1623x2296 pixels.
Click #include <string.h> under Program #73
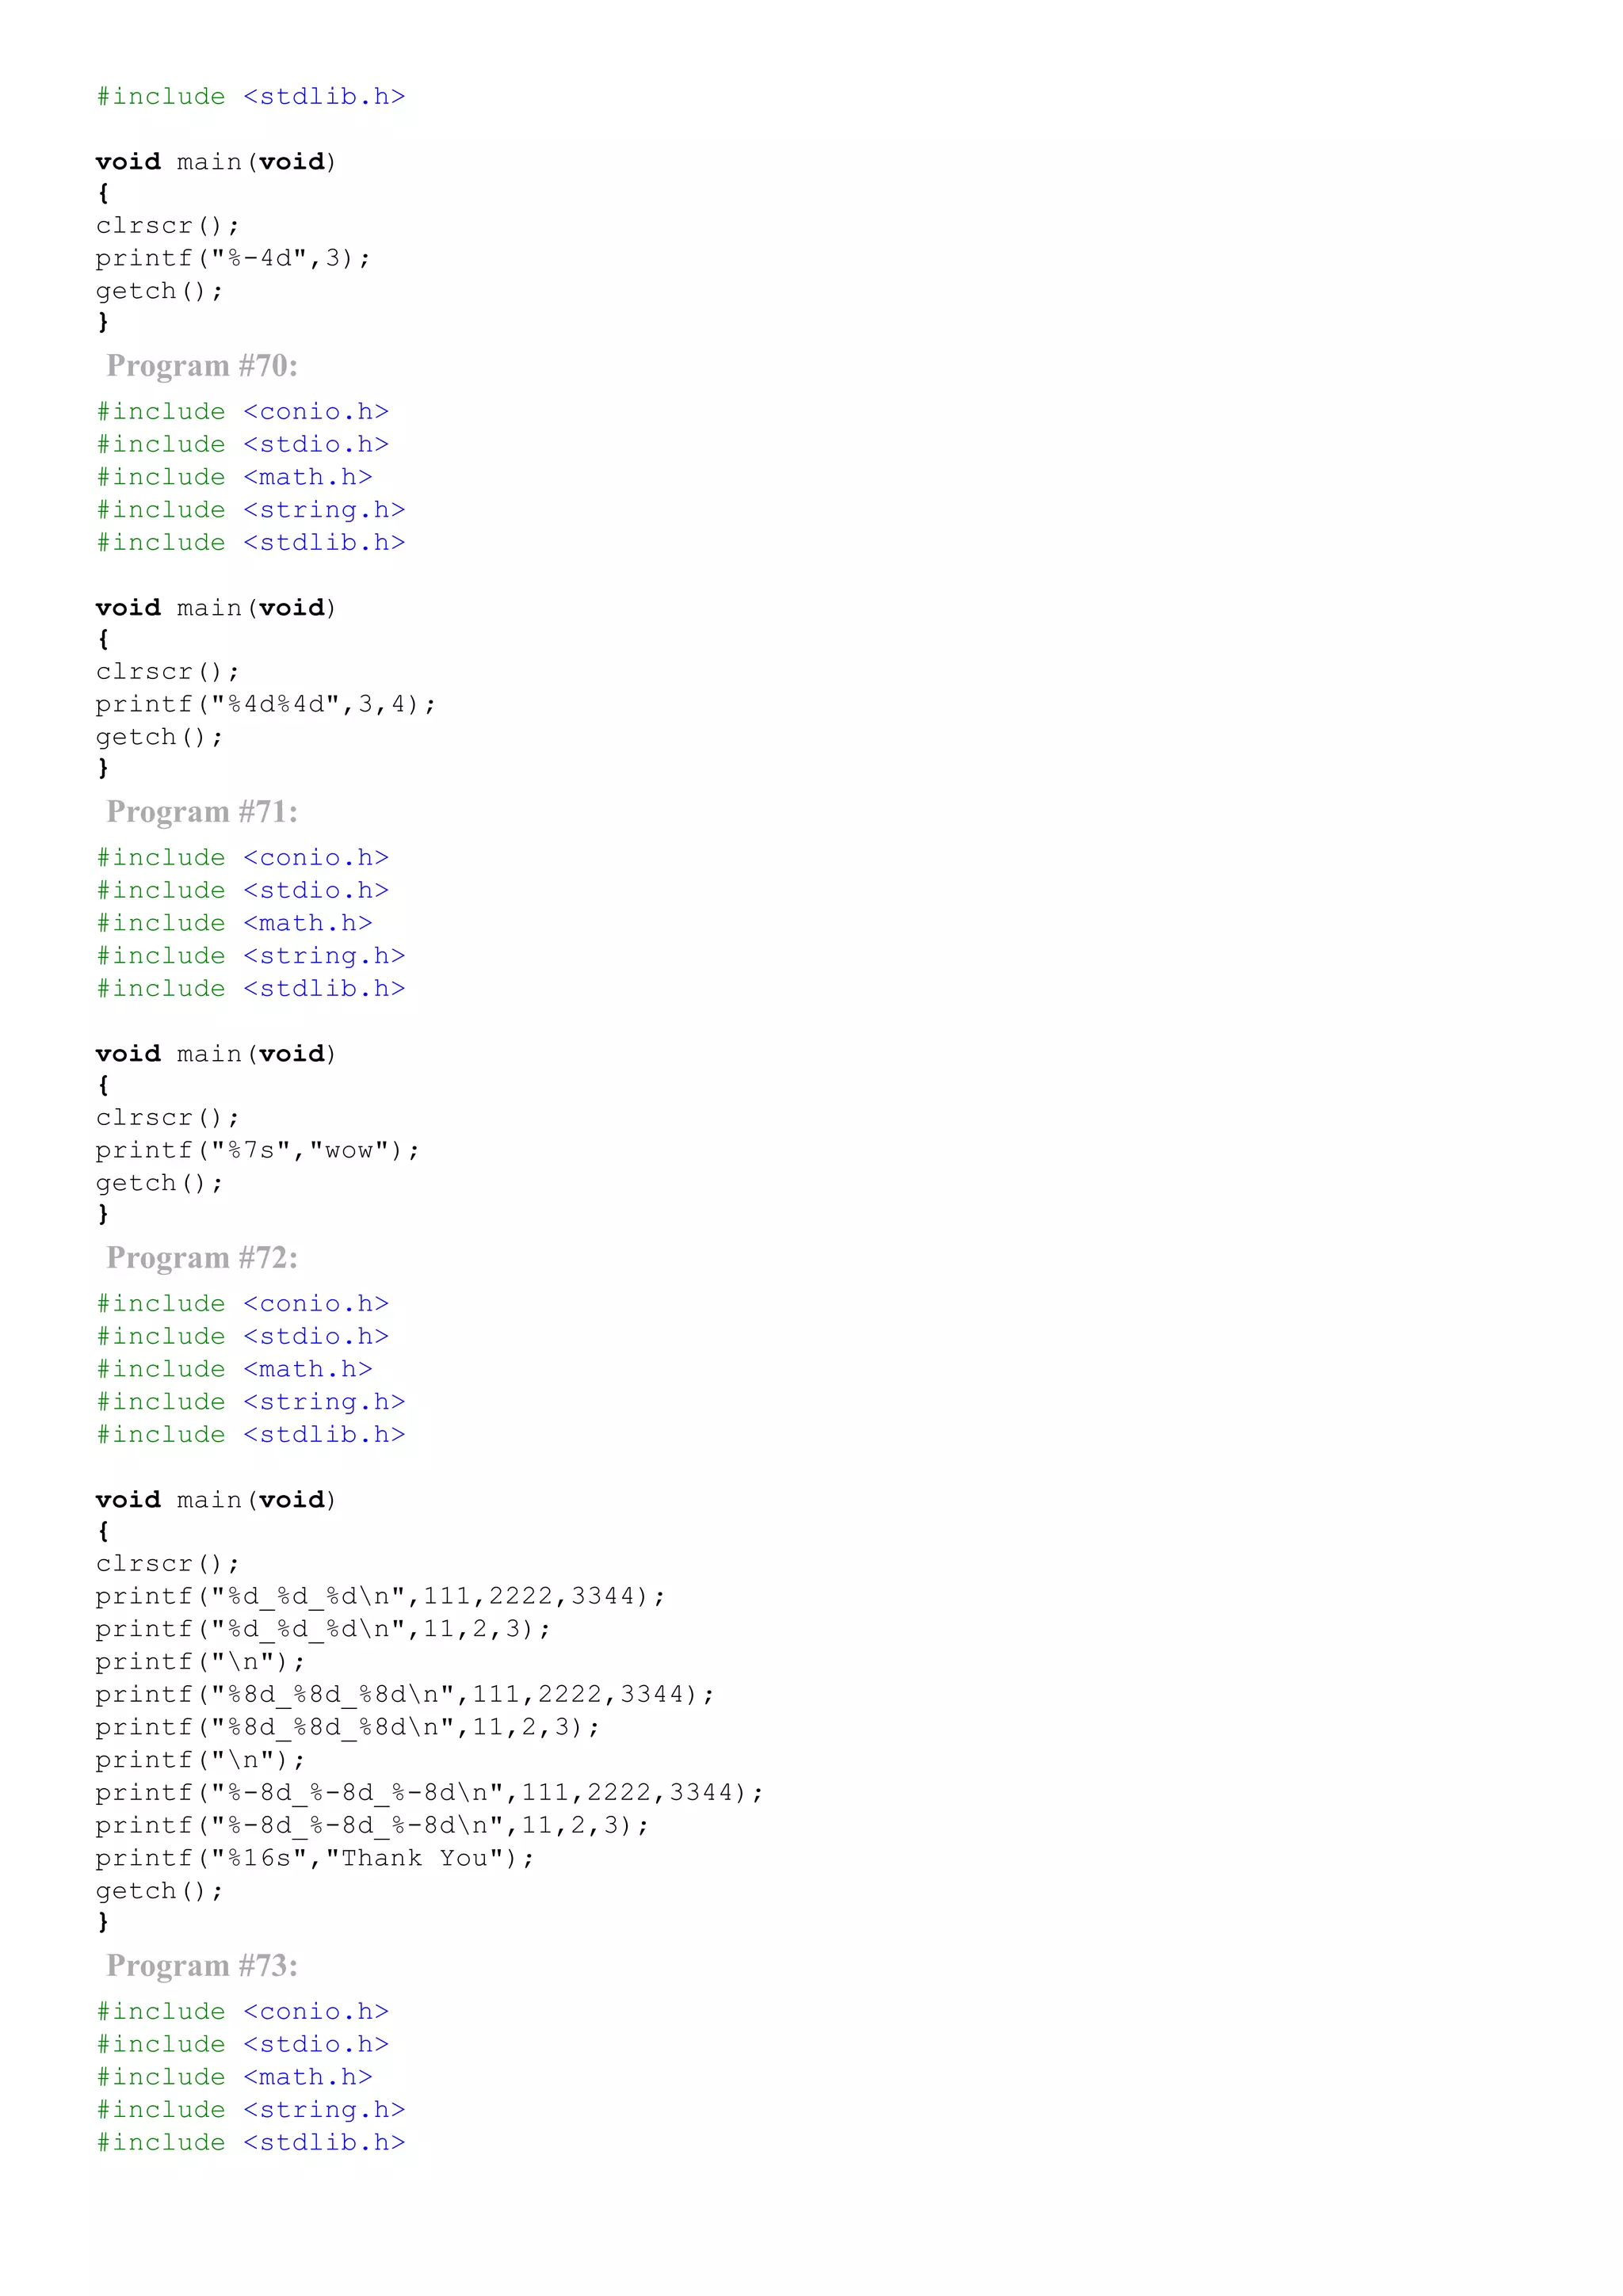tap(250, 2111)
